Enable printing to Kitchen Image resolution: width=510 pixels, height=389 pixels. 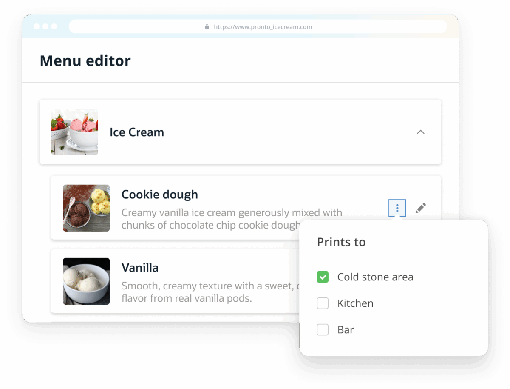click(323, 303)
